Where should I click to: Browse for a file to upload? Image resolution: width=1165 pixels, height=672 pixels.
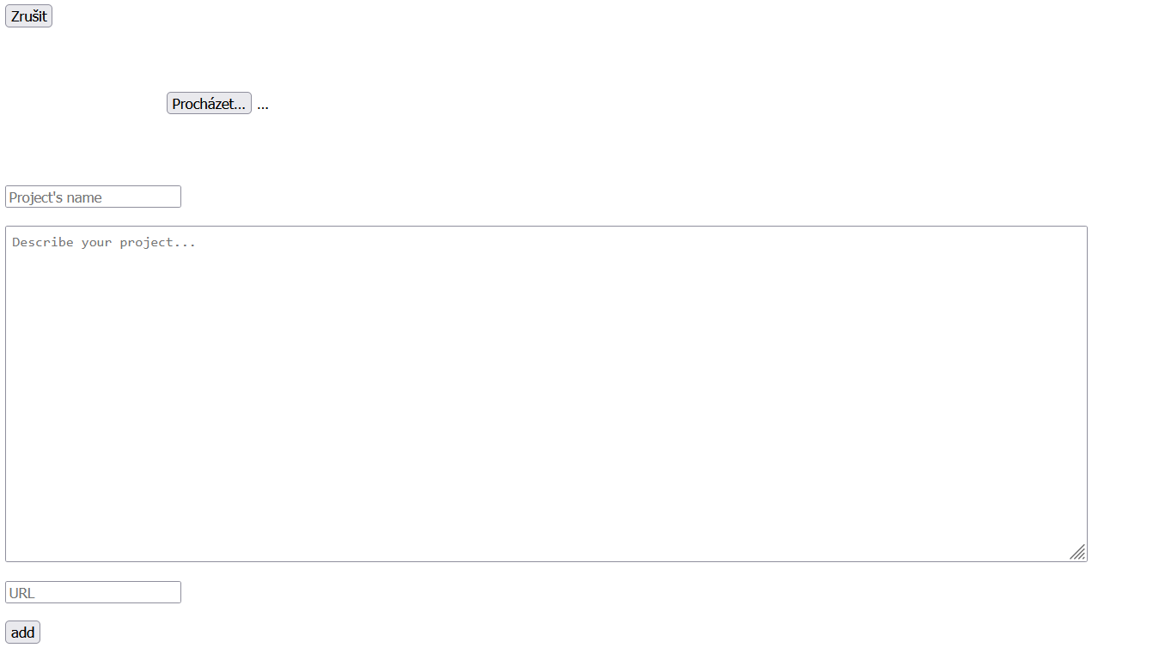coord(209,104)
